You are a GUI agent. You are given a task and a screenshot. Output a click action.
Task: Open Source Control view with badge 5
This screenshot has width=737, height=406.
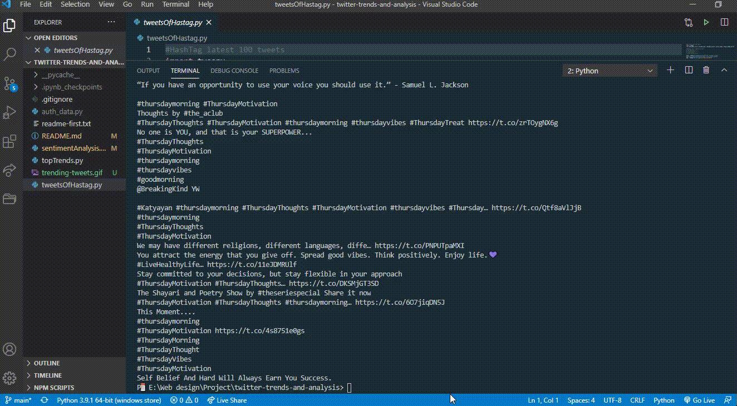(9, 83)
